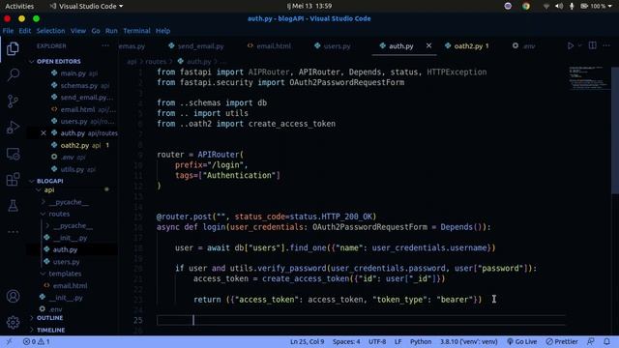Collapse the Open Editors section

(58, 61)
